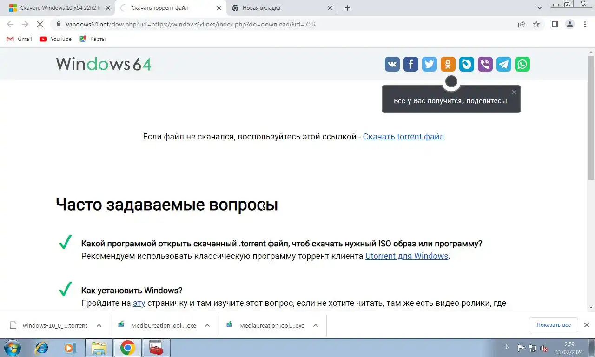The width and height of the screenshot is (595, 357).
Task: Share the page via WhatsApp
Action: [x=522, y=64]
